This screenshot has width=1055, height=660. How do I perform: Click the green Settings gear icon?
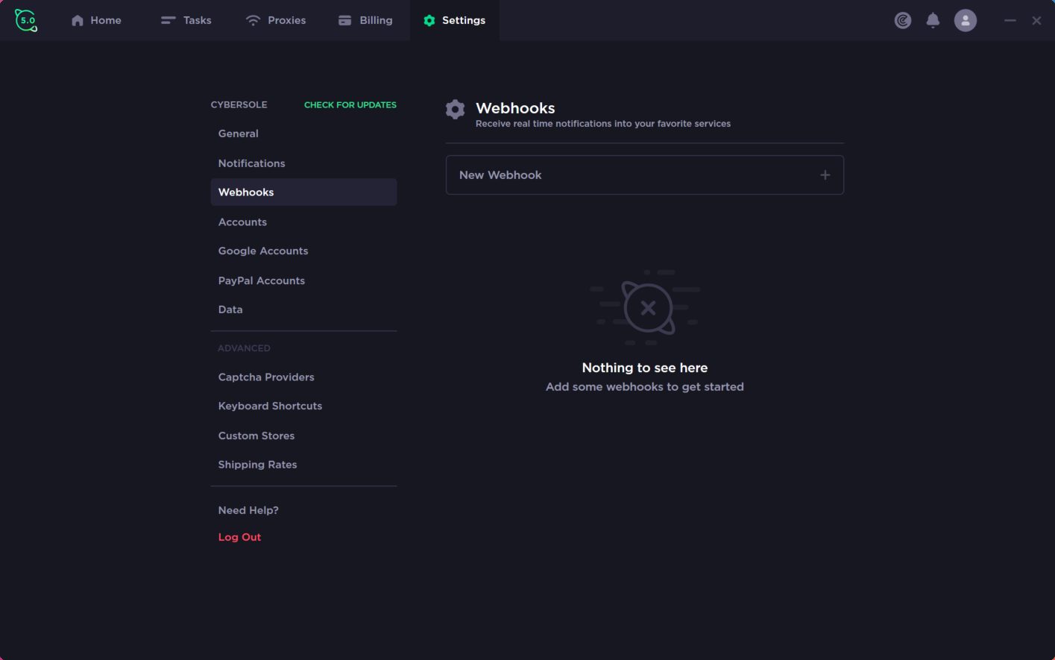pos(429,20)
